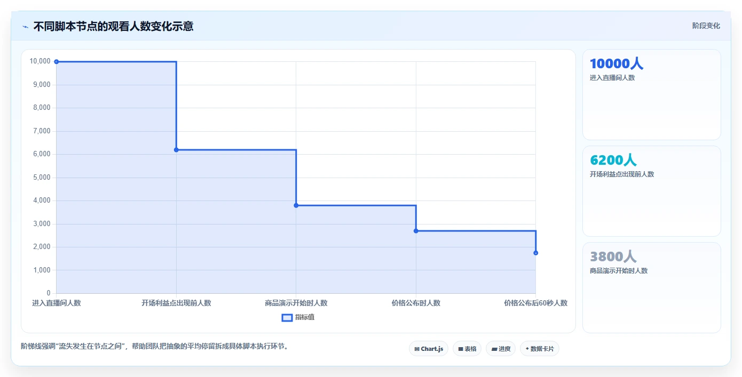This screenshot has height=377, width=742.
Task: Select the 进度 tag pill
Action: pyautogui.click(x=500, y=349)
